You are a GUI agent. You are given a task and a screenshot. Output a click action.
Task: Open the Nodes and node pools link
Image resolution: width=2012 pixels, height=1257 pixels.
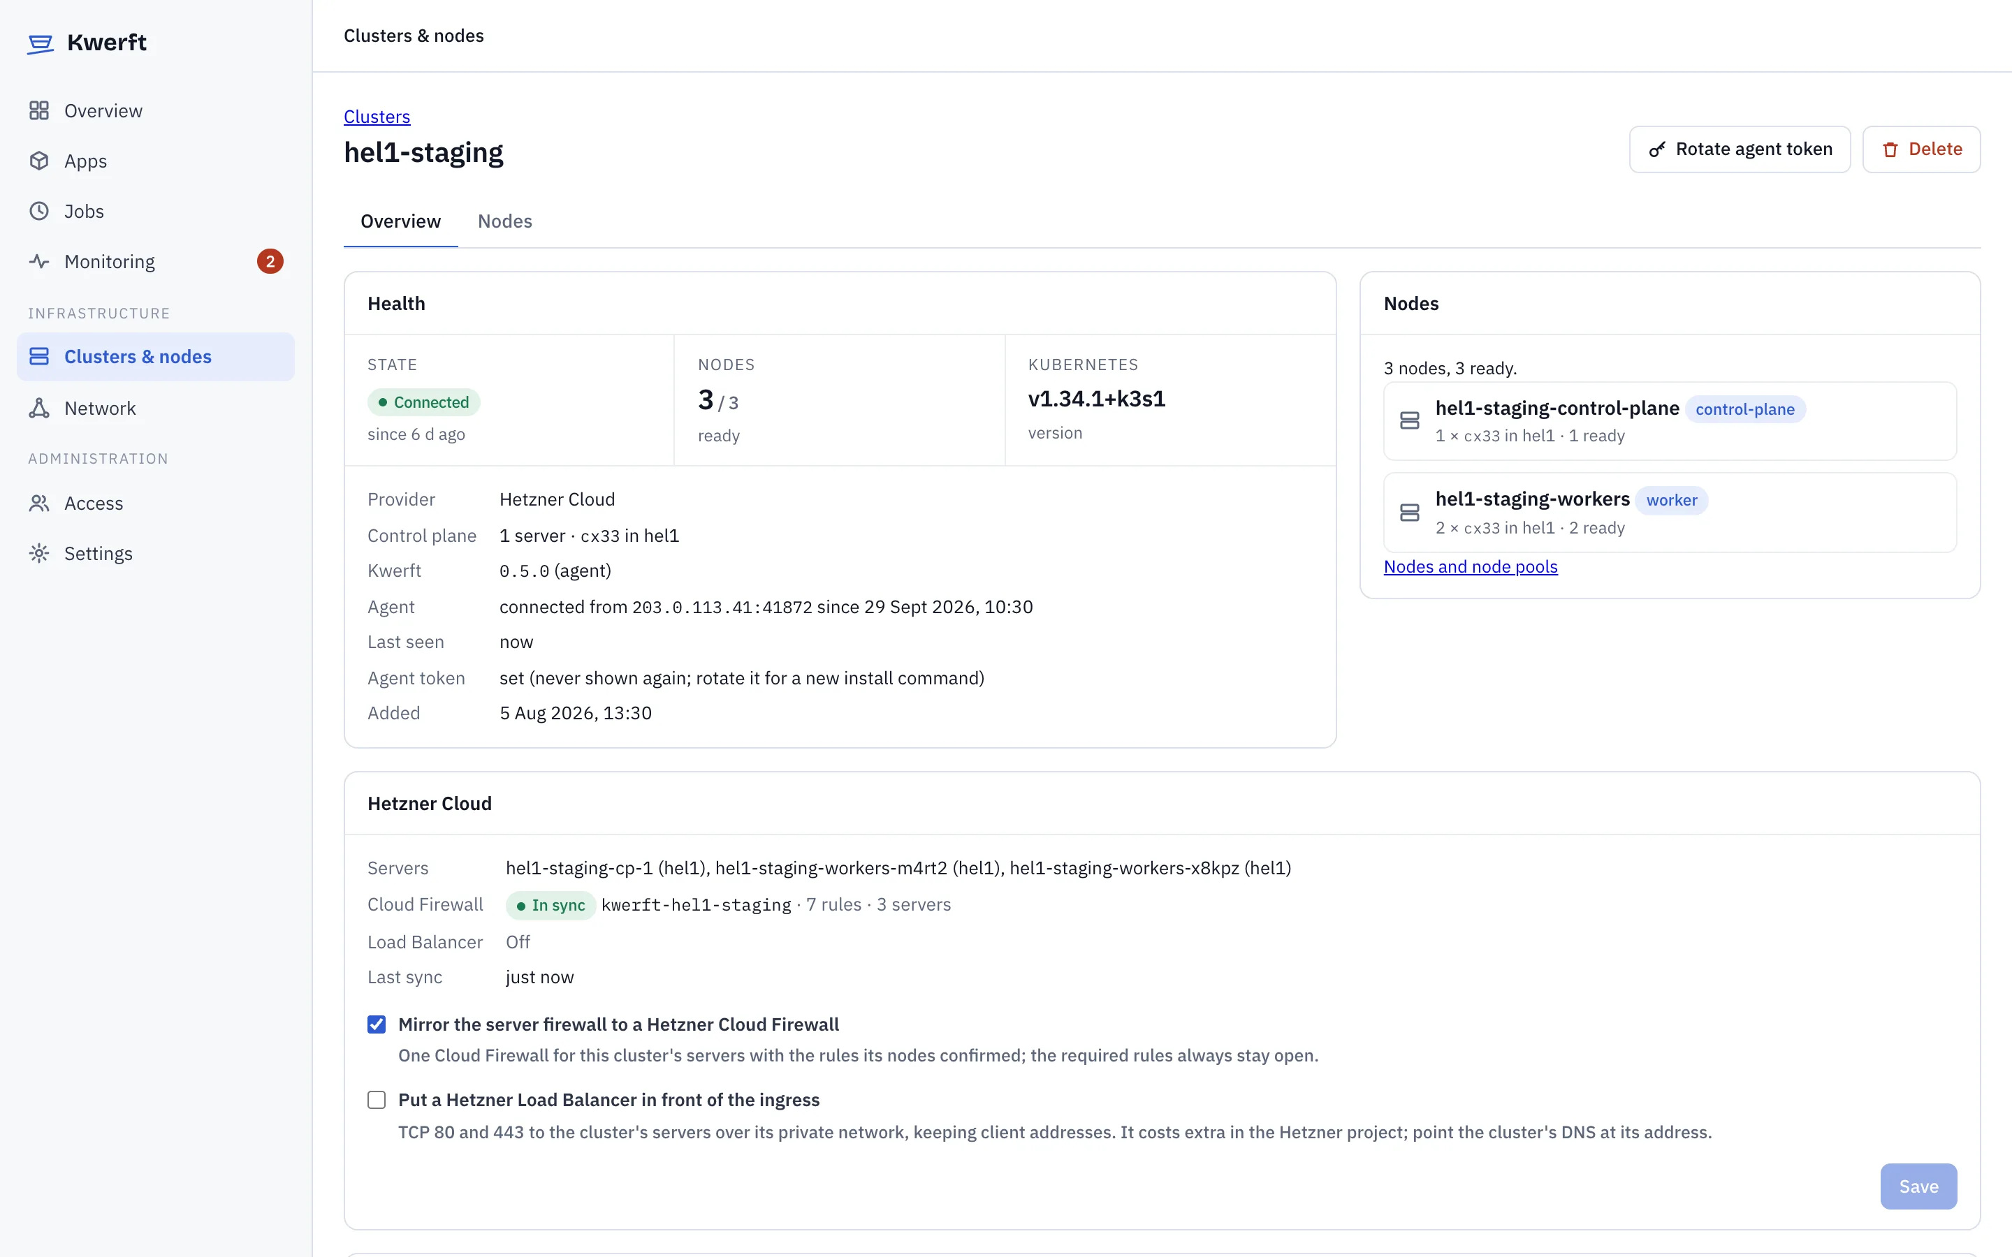point(1470,566)
